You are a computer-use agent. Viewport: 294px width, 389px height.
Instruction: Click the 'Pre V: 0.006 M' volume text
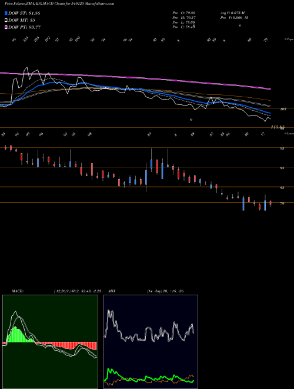tap(234, 18)
